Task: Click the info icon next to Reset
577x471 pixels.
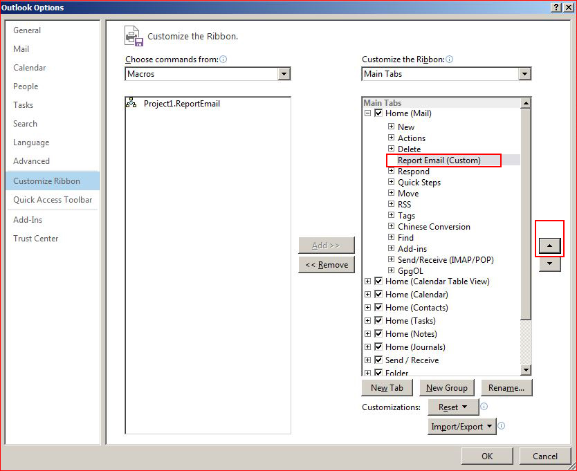Action: 484,406
